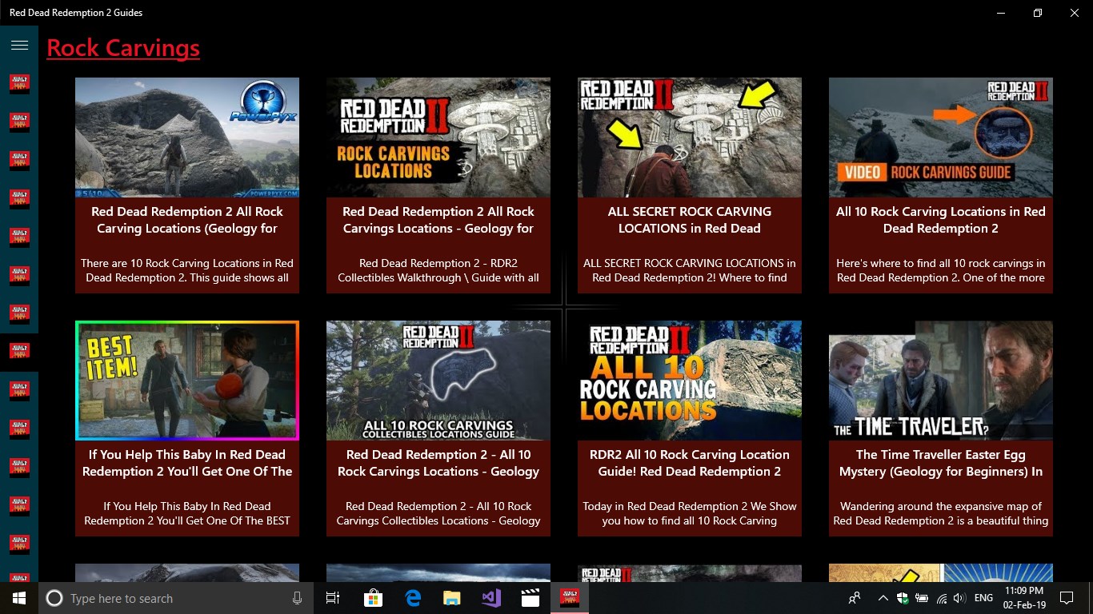The width and height of the screenshot is (1093, 614).
Task: Select title 'Red Dead Redemption 2 - All 10 Rock Carvings Locations - Geology'
Action: pyautogui.click(x=438, y=463)
